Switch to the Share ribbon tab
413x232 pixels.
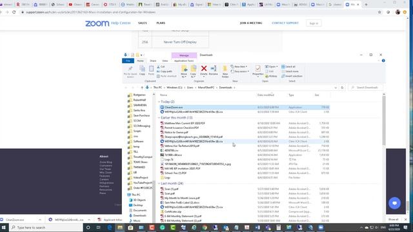click(153, 61)
